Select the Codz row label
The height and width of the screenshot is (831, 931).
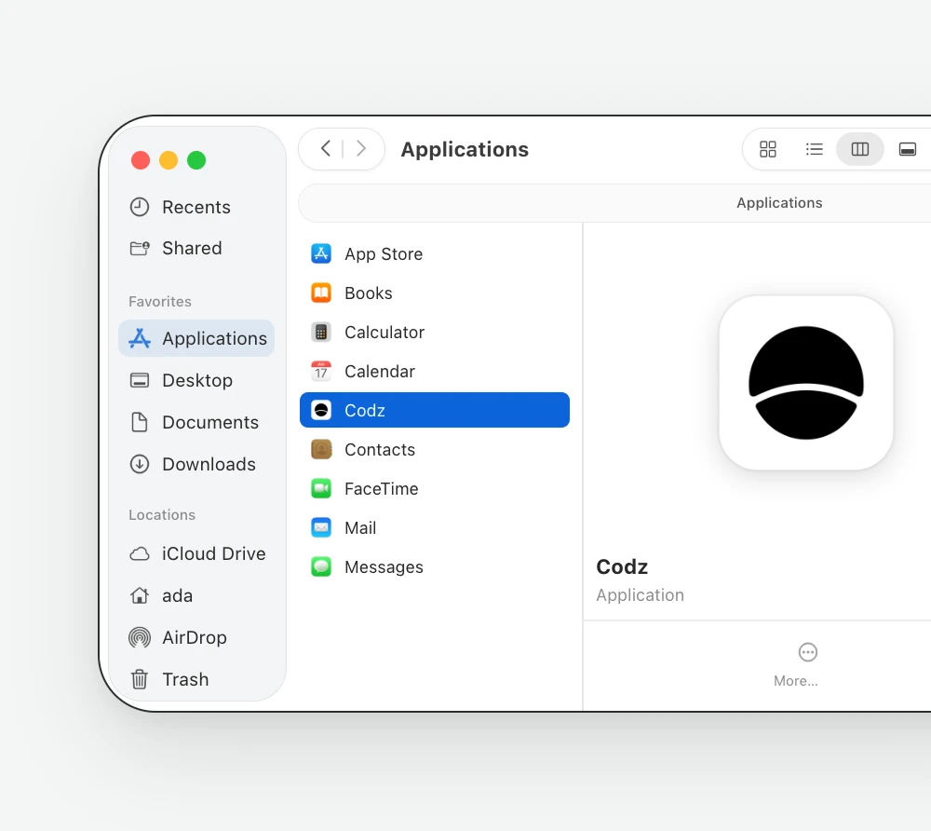tap(365, 411)
